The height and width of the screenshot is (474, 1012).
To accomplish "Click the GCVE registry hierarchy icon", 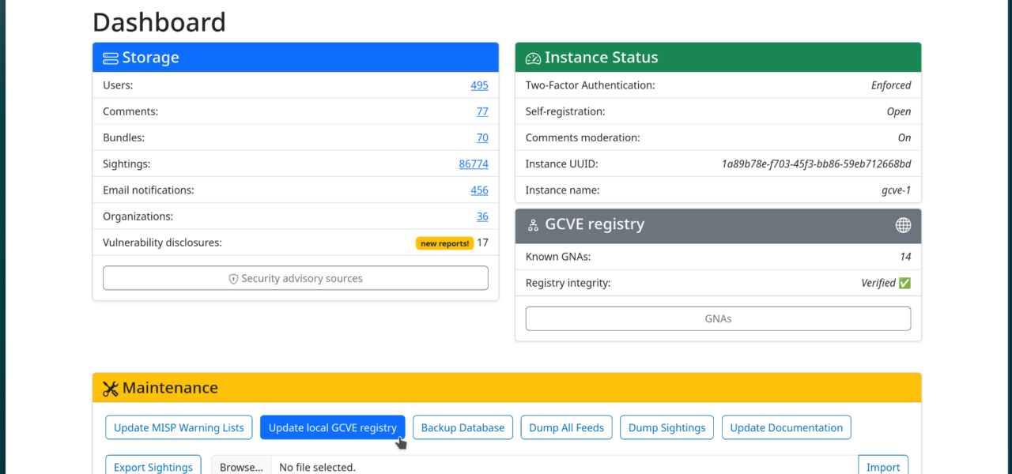I will [x=533, y=225].
